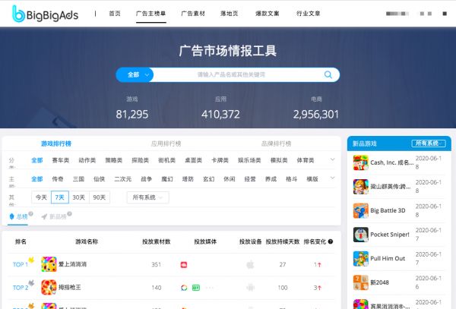
Task: Click the more media dots in 拇指枪王 row
Action: coord(210,288)
